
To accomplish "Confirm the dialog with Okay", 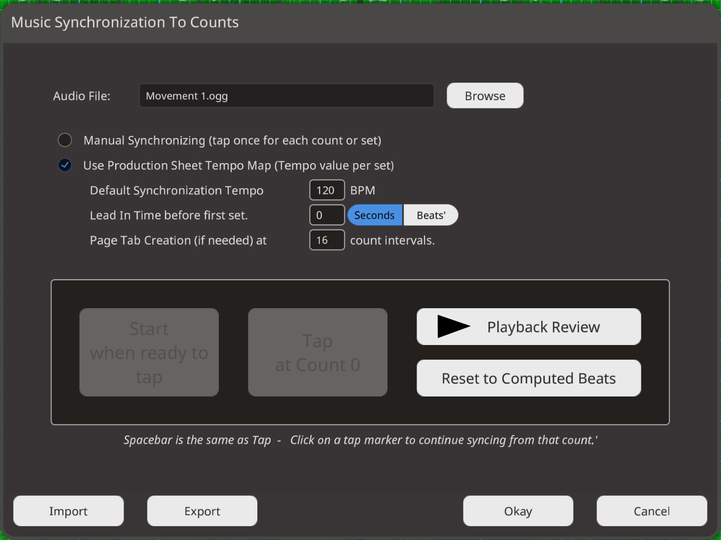I will 518,511.
